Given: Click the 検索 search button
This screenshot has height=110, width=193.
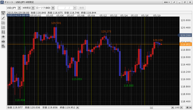Looking at the screenshot, I should 81,8.
